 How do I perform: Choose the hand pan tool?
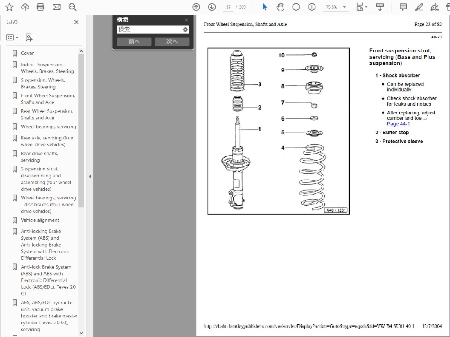coord(280,7)
